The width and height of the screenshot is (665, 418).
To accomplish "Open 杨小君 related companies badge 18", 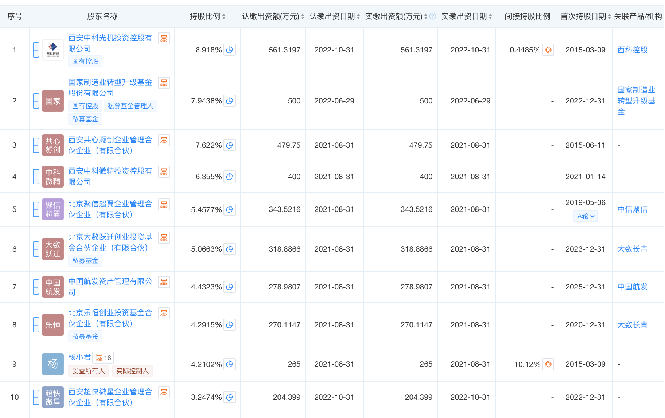I will [x=103, y=358].
